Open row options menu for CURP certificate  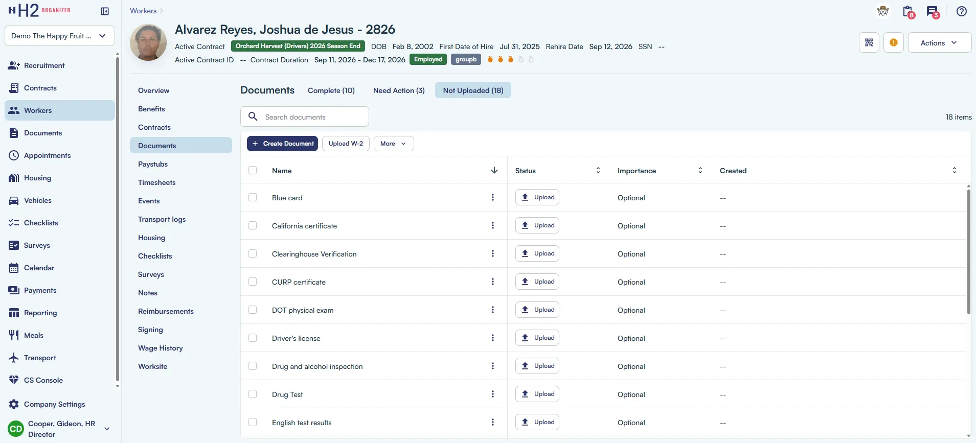(x=493, y=282)
